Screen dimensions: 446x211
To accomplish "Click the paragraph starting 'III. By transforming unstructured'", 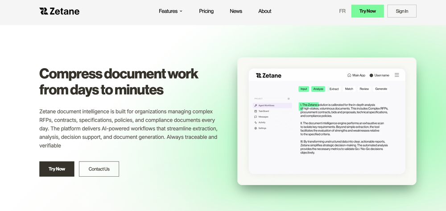I will pos(344,147).
